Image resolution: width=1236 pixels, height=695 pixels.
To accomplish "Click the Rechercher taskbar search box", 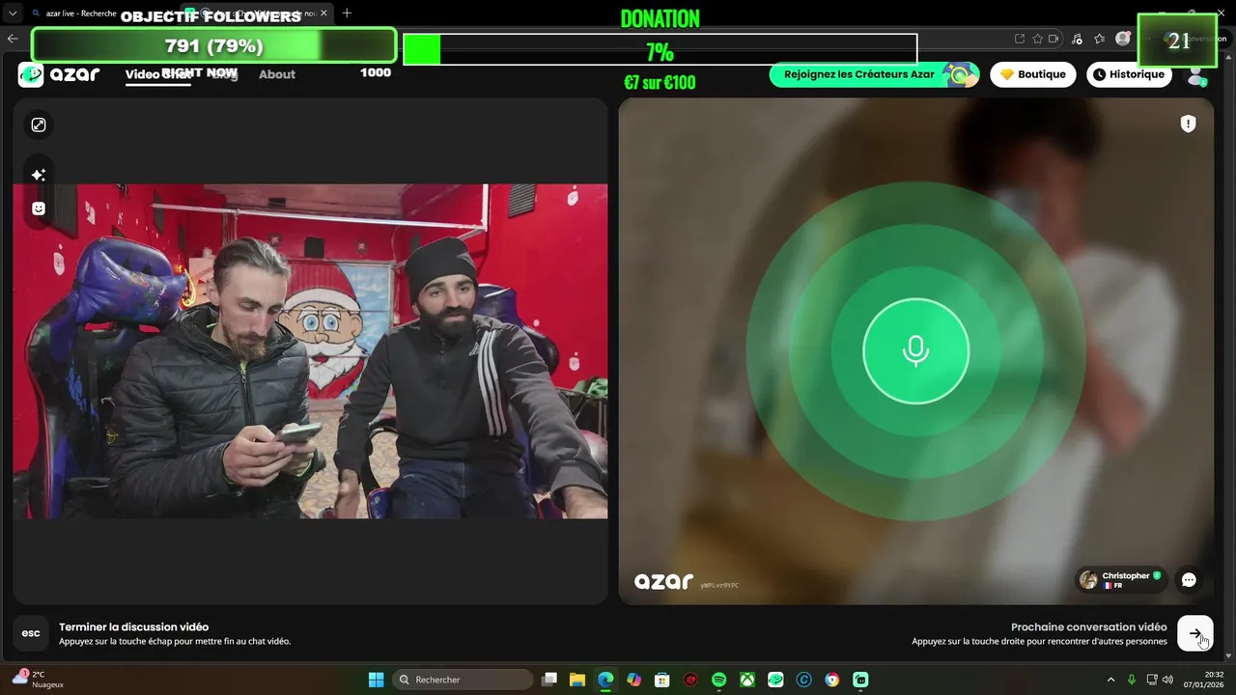I will (x=463, y=680).
